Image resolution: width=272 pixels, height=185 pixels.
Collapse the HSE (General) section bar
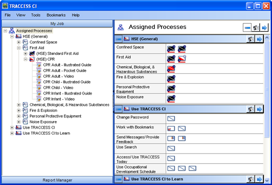coord(118,39)
